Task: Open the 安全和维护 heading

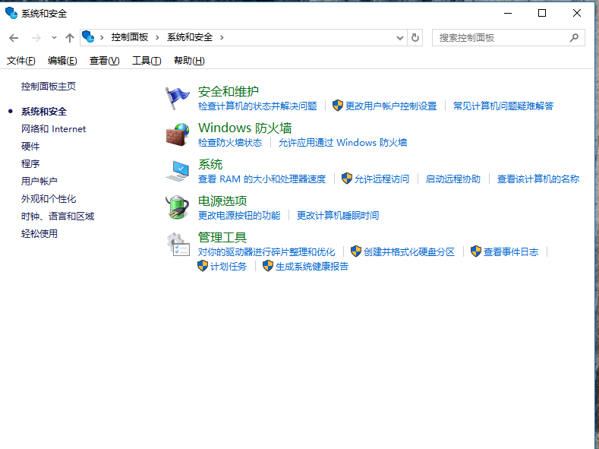Action: point(229,91)
